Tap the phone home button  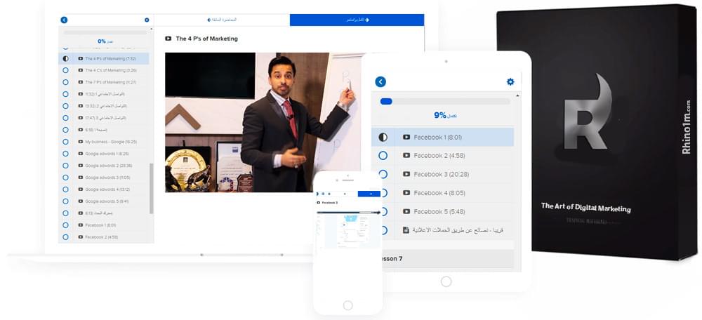(348, 305)
